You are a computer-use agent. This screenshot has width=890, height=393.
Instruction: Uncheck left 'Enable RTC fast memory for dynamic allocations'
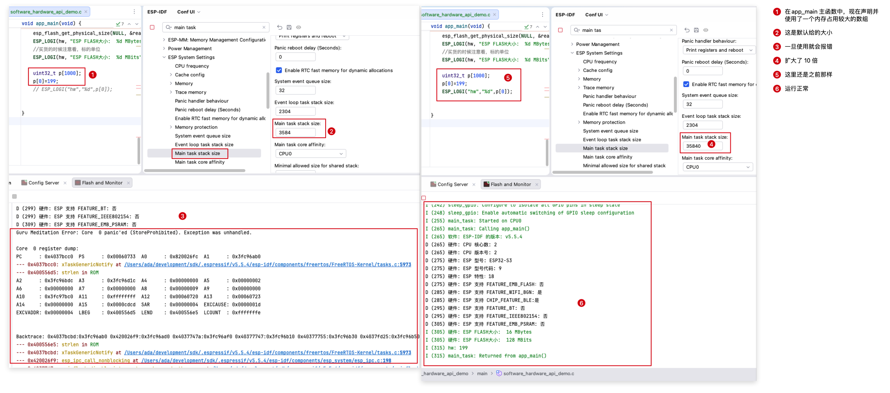(279, 70)
